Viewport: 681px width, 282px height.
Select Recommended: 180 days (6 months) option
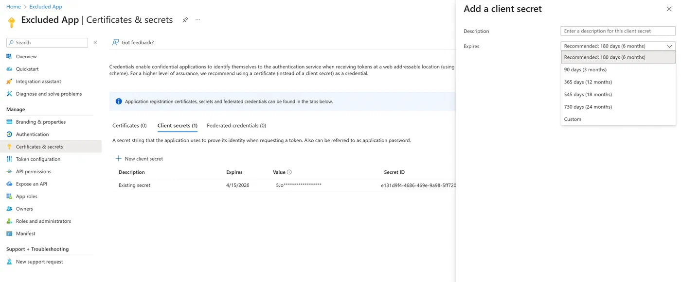[x=618, y=57]
